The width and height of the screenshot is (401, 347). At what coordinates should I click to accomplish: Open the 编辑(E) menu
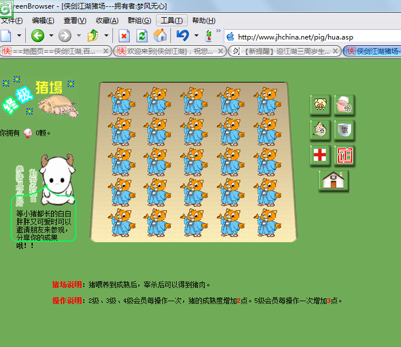click(x=43, y=21)
